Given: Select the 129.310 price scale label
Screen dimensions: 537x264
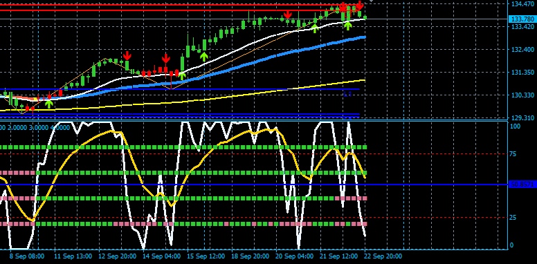Looking at the screenshot, I should [x=522, y=118].
